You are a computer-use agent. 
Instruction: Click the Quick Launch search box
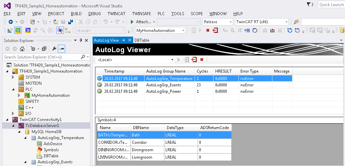click(x=331, y=5)
